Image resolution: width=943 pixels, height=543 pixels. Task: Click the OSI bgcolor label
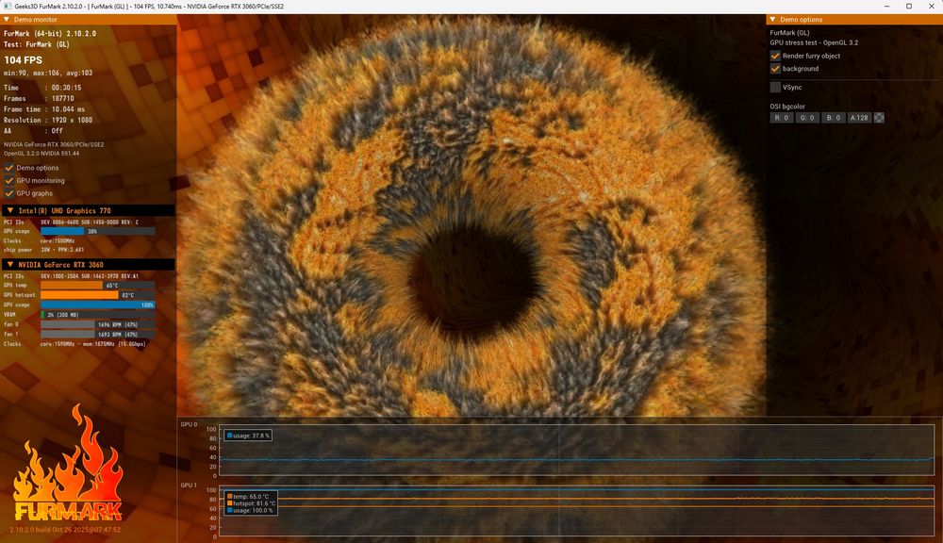pyautogui.click(x=787, y=107)
